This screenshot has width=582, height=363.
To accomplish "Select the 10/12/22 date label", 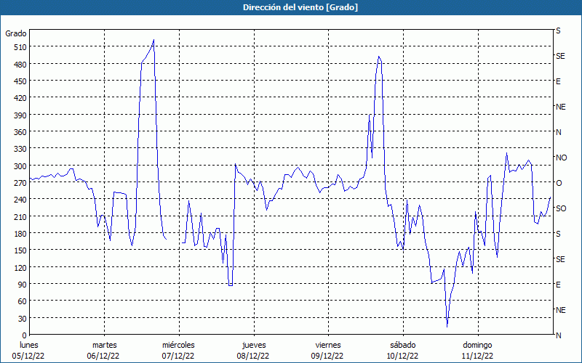I will pyautogui.click(x=402, y=356).
